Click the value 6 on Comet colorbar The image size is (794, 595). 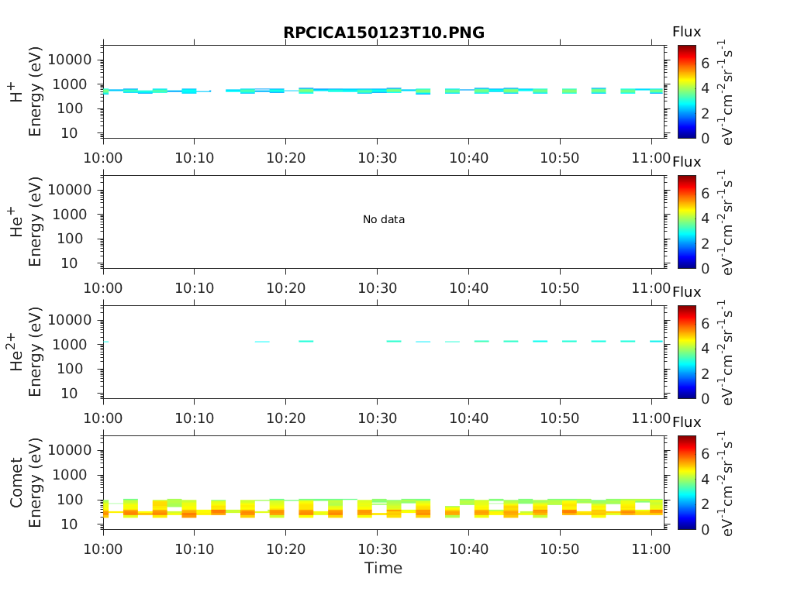(x=706, y=454)
